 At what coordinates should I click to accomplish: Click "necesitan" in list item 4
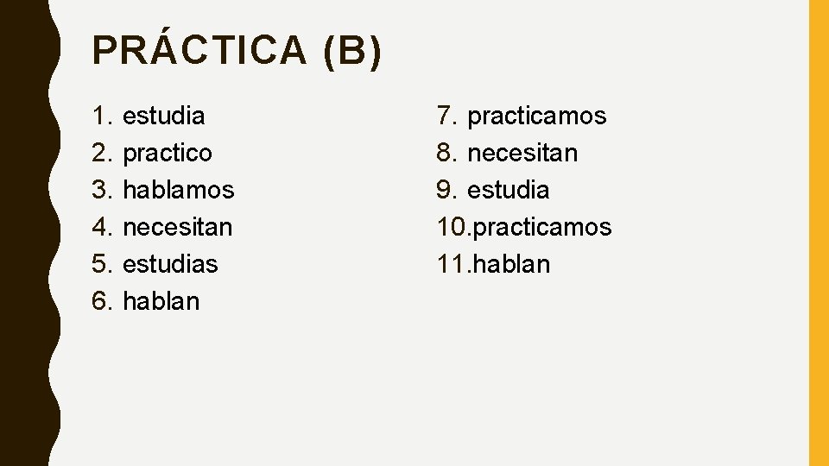click(178, 227)
